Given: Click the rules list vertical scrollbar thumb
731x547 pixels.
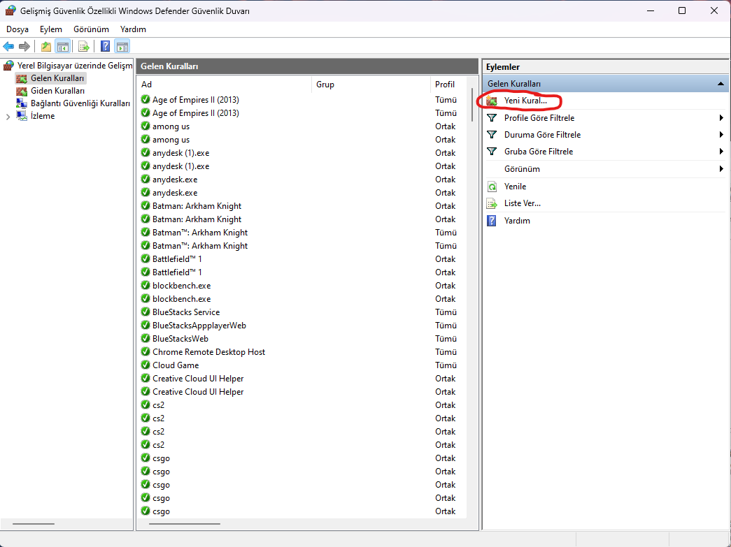Looking at the screenshot, I should (472, 105).
